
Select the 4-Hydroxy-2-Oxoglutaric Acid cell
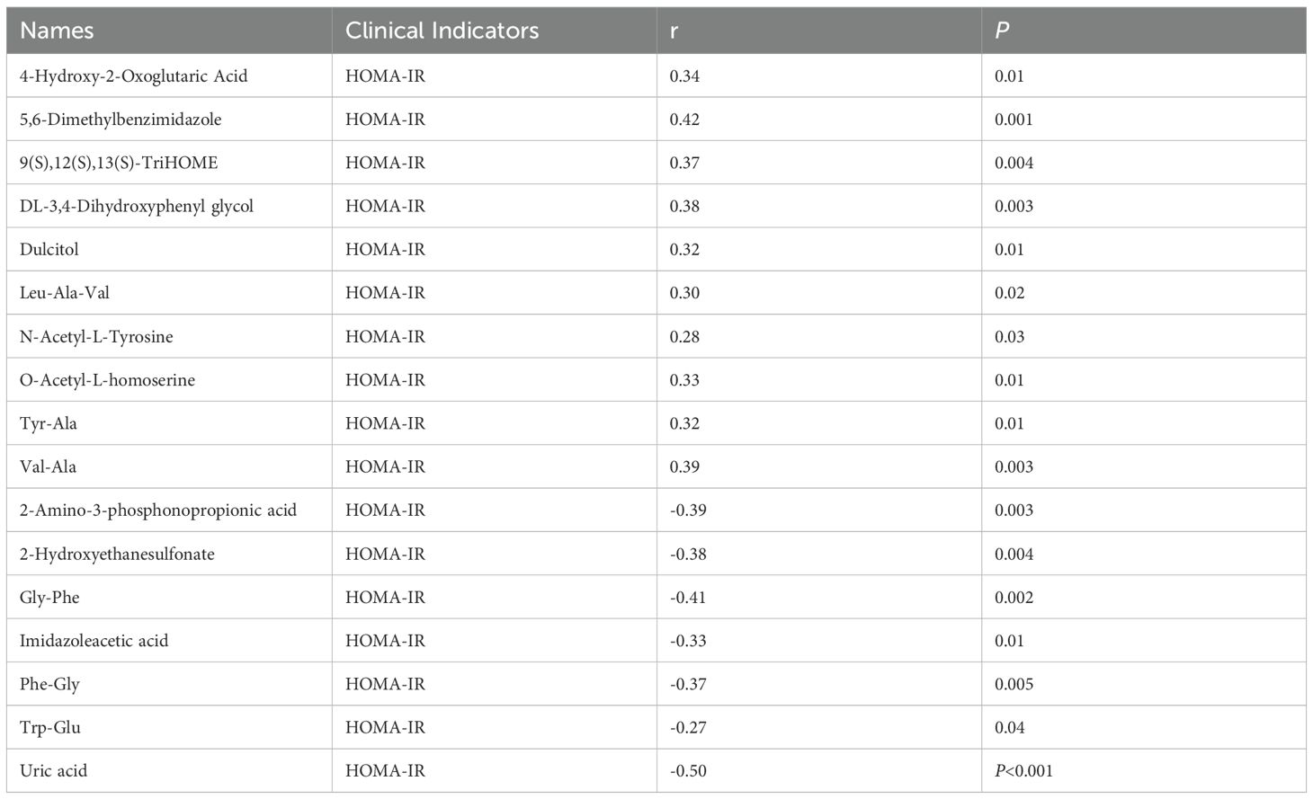(x=133, y=76)
